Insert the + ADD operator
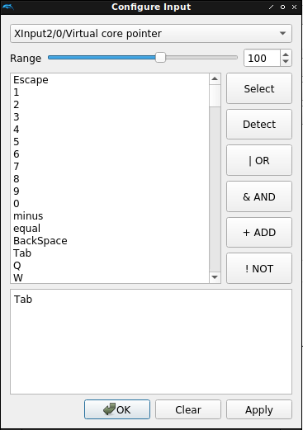This screenshot has width=303, height=430. [259, 233]
